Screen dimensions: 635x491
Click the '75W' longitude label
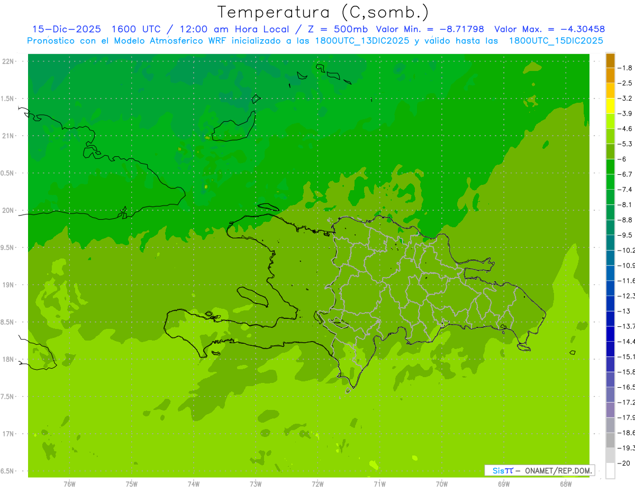click(x=132, y=484)
